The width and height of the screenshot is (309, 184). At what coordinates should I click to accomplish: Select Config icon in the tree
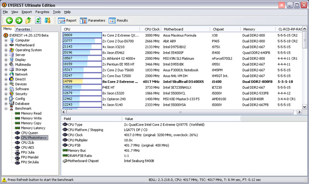12,99
